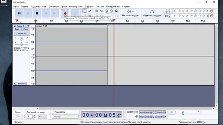Click the track gain slider
This screenshot has width=223, height=125.
coord(22,39)
